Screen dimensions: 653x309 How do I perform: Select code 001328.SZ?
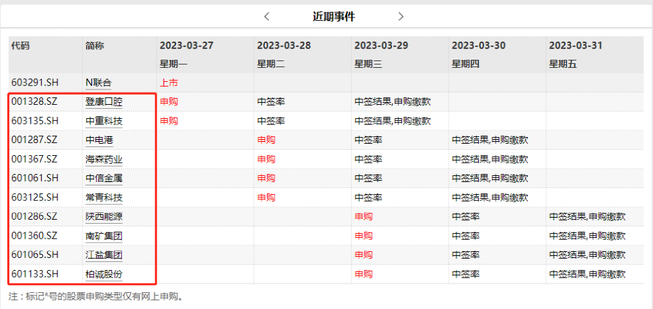[34, 102]
